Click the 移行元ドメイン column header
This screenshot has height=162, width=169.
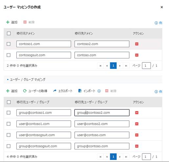[x=26, y=34]
